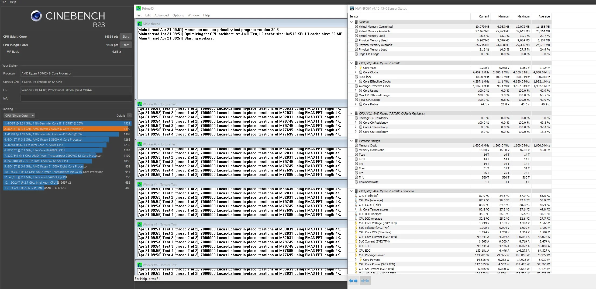Click the chip icon of the System group
This screenshot has width=596, height=289.
(x=356, y=22)
